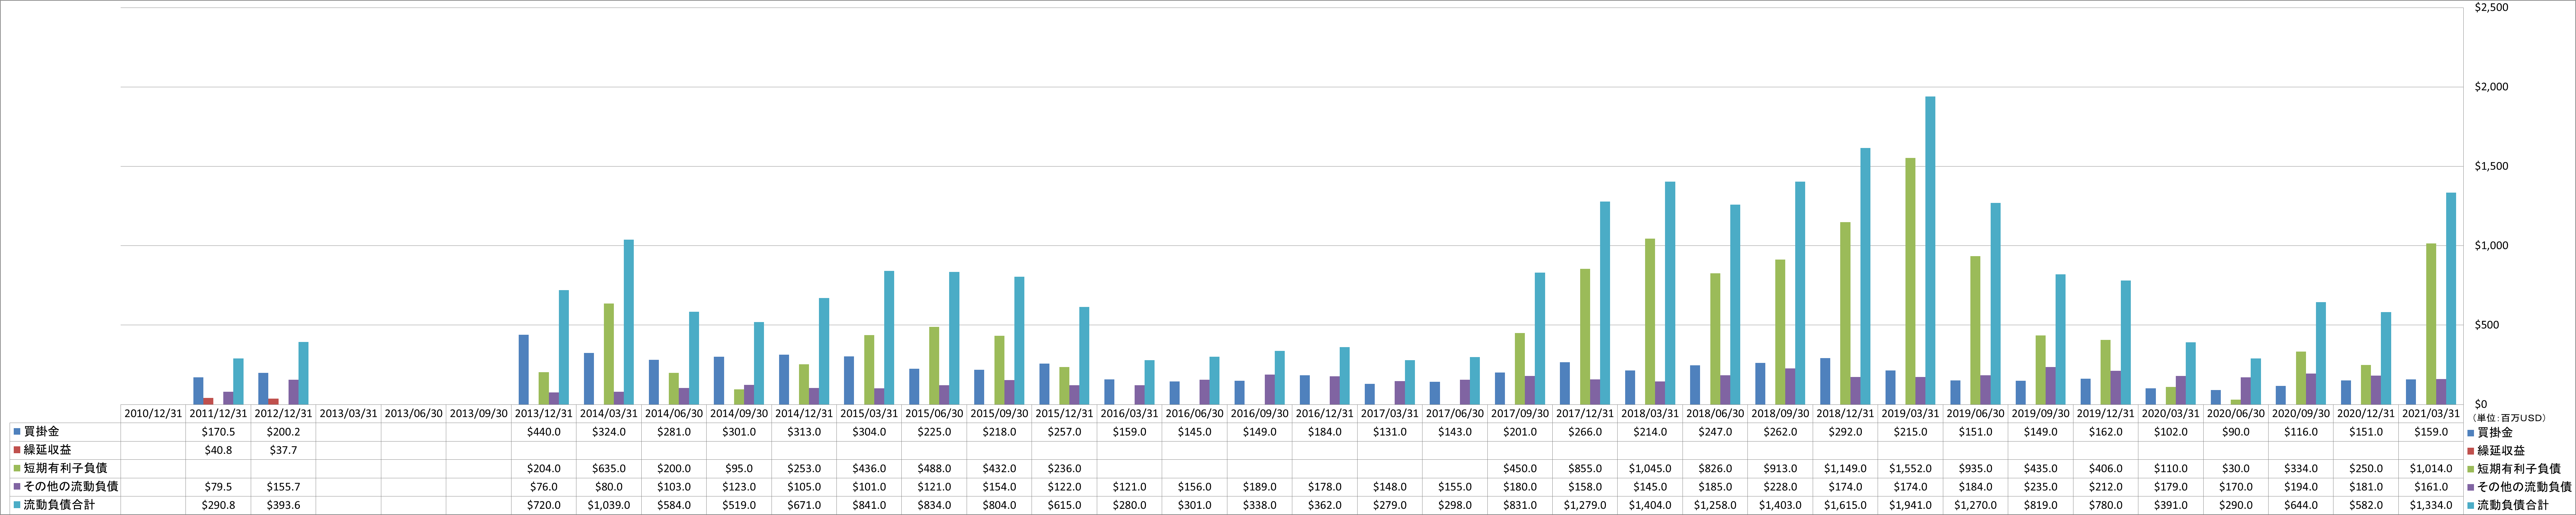Select the $635.0 short-term debt cell
The width and height of the screenshot is (2576, 515).
coord(609,468)
